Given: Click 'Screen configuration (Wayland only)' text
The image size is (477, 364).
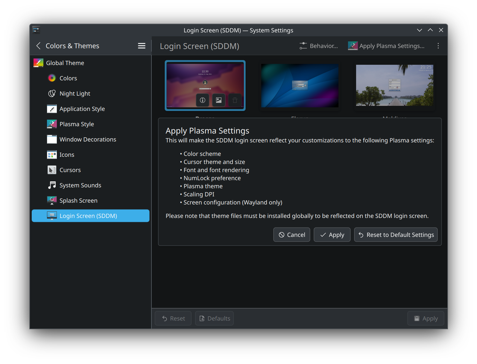Looking at the screenshot, I should [x=233, y=202].
